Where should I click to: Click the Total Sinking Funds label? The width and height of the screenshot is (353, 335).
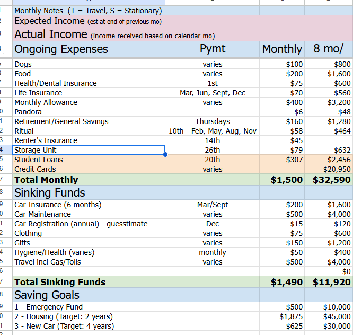89,282
